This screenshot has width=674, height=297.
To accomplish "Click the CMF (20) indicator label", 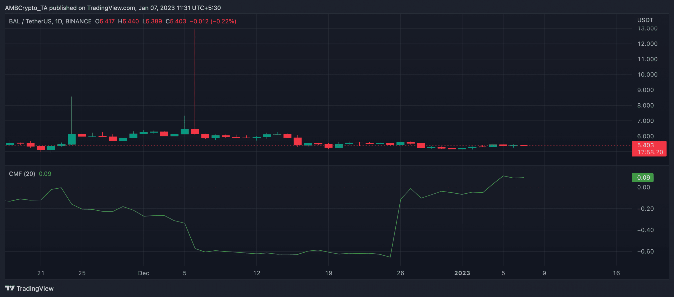I will (x=22, y=174).
